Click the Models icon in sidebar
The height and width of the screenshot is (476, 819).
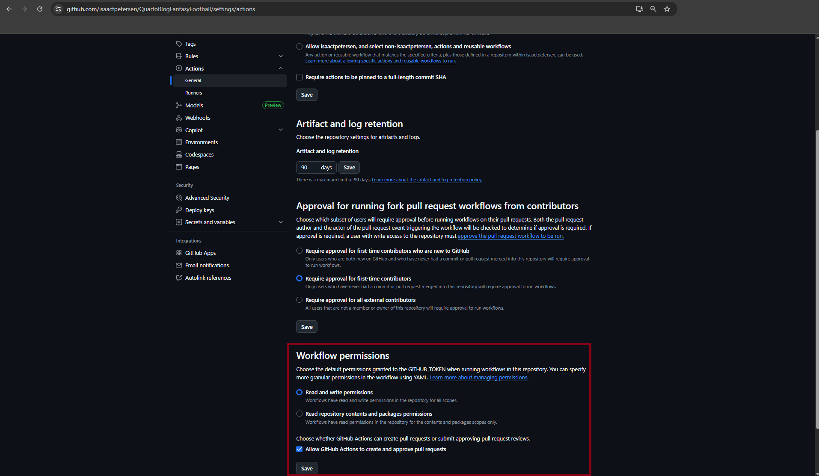[179, 105]
